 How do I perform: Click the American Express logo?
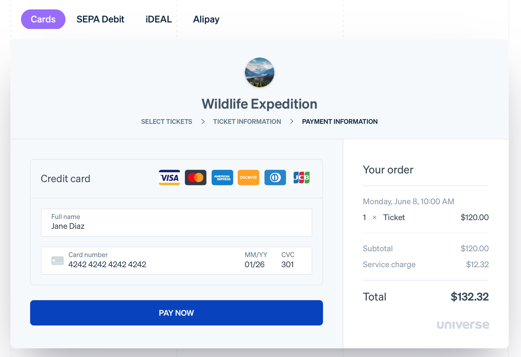pos(222,177)
